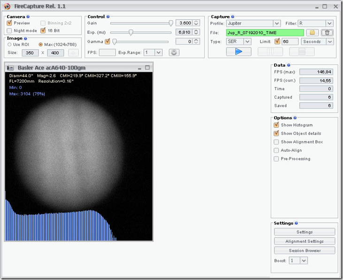Click the Limit value field showing 60

pos(290,41)
